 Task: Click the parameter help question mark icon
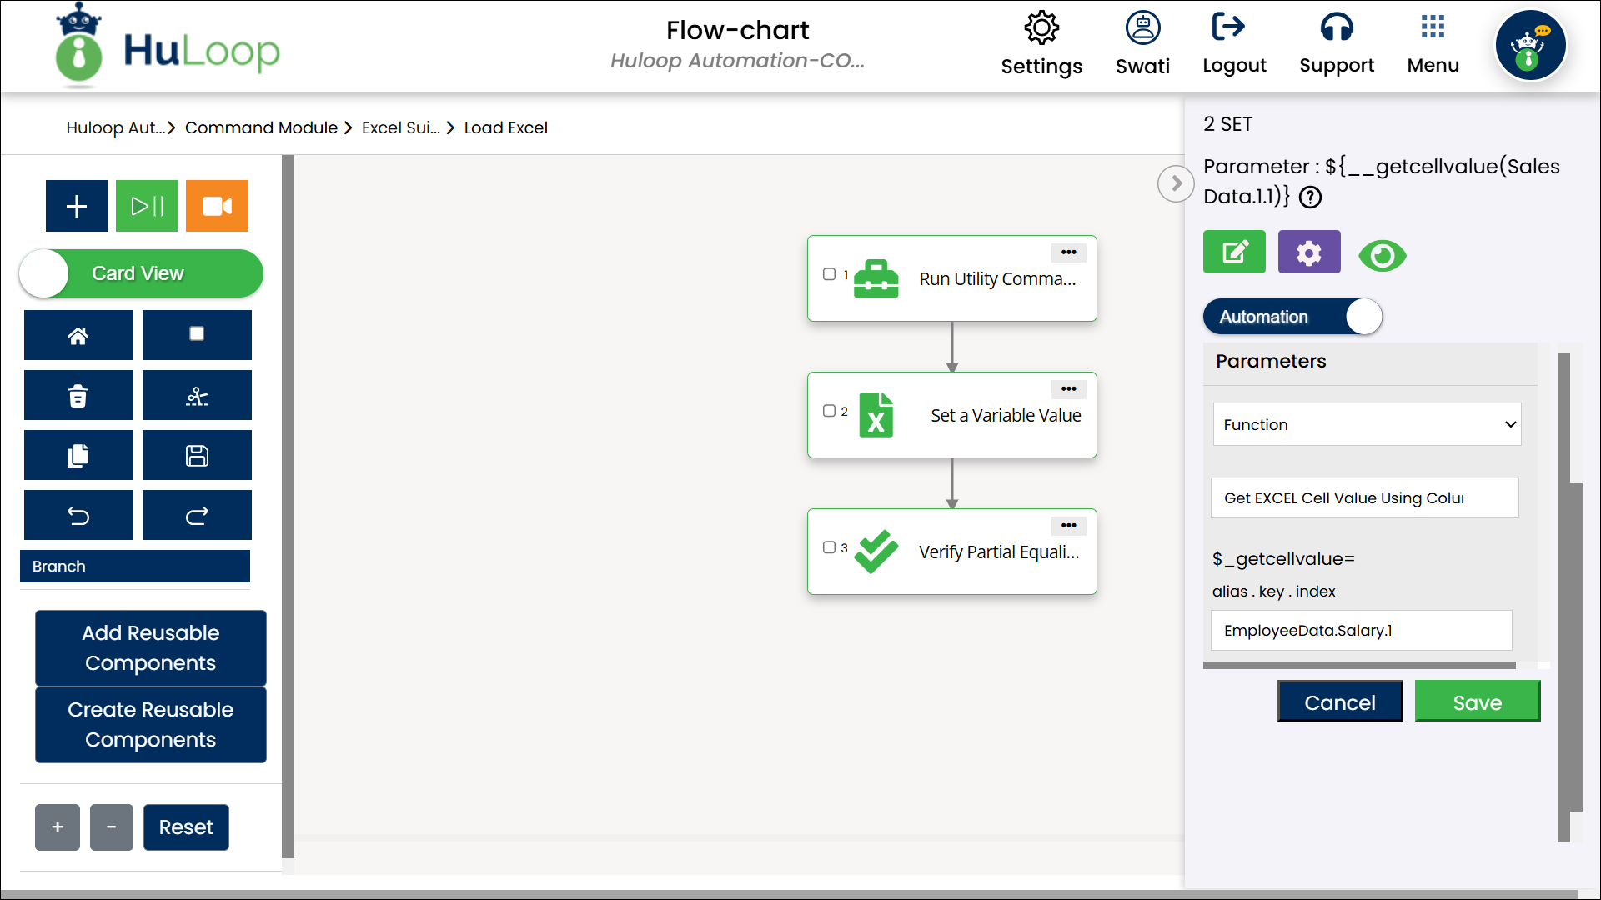click(x=1311, y=197)
